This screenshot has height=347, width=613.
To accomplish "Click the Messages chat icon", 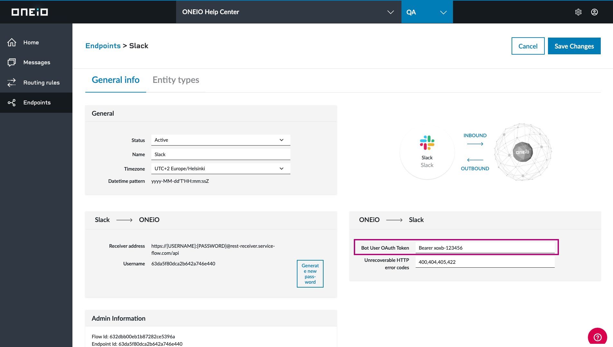I will (x=12, y=62).
